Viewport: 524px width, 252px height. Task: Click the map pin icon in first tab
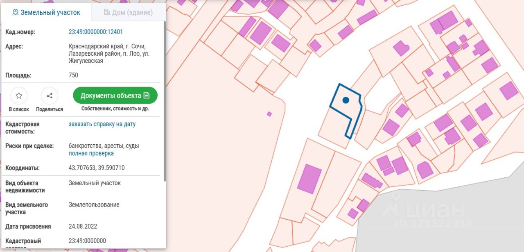click(16, 12)
